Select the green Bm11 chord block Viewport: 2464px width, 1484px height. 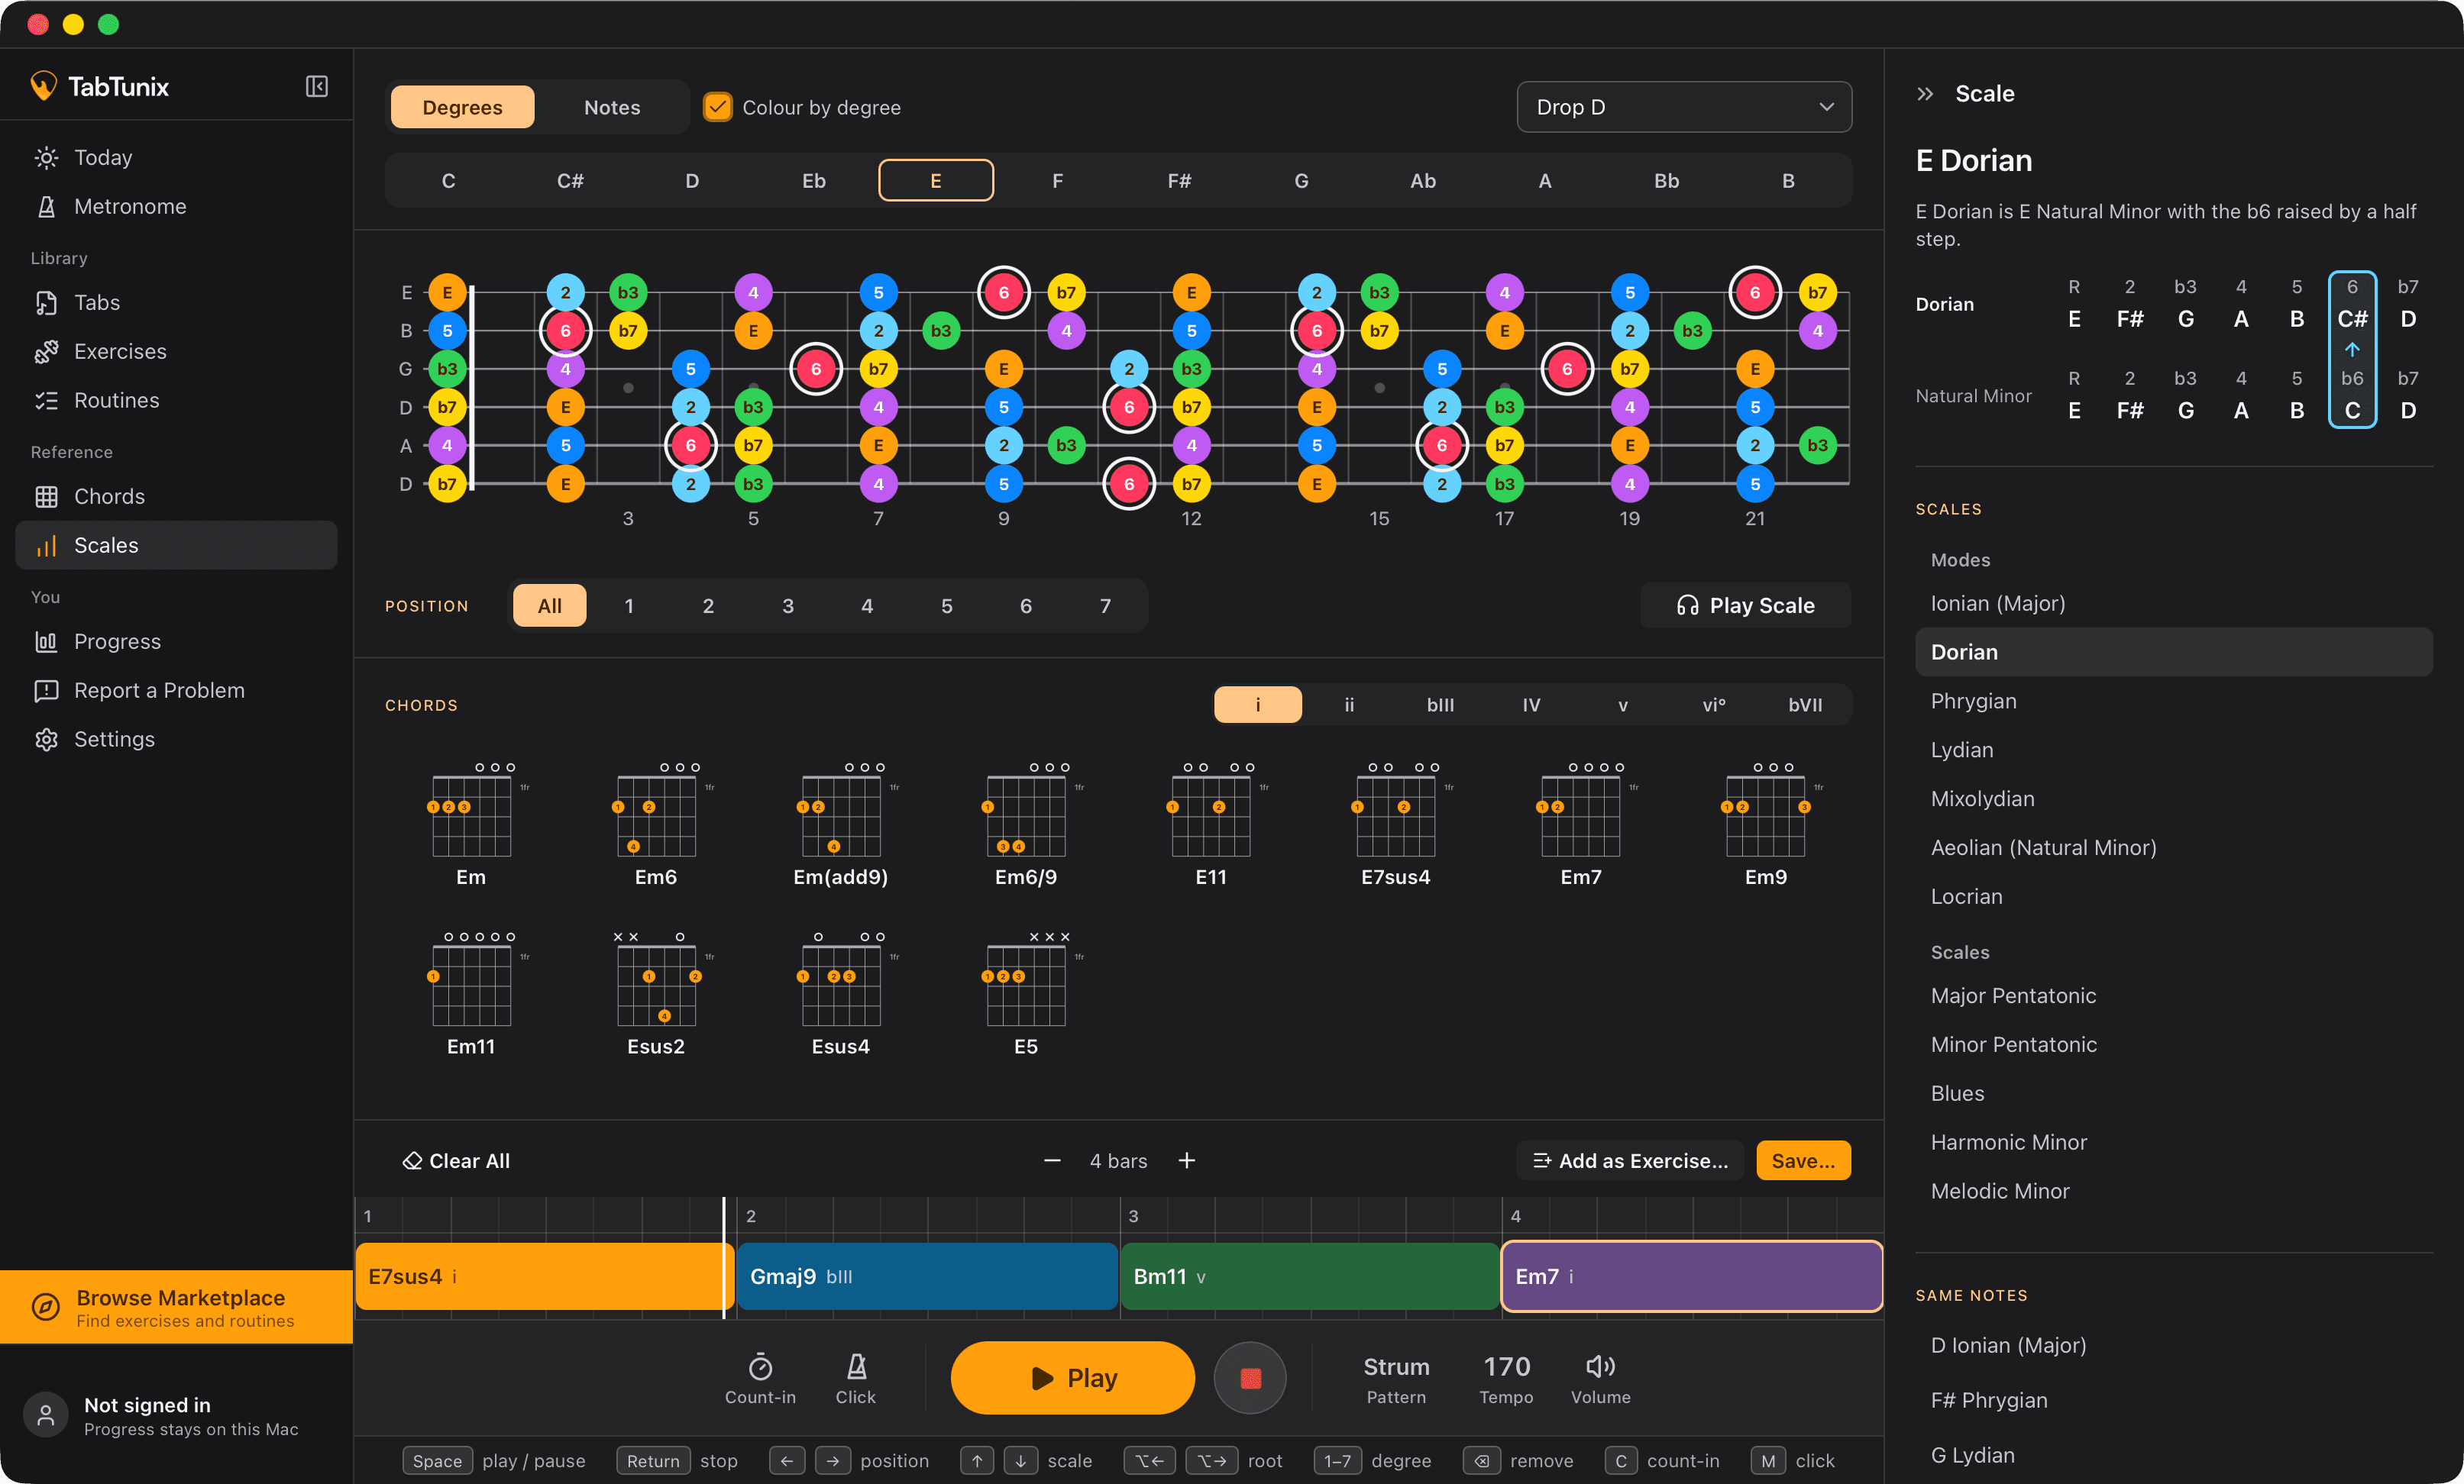tap(1309, 1276)
